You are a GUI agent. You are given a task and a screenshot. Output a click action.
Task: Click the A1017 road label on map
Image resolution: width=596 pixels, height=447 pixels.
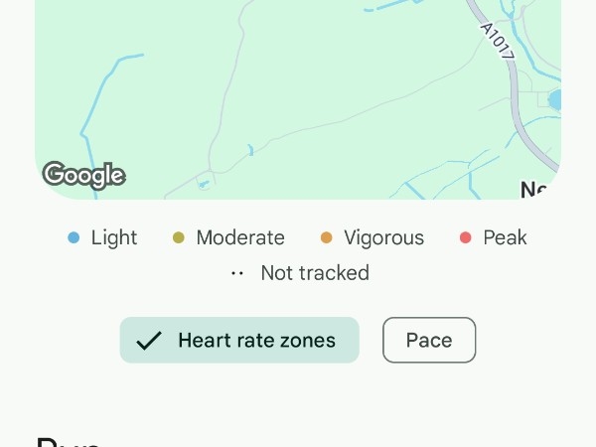[x=498, y=42]
